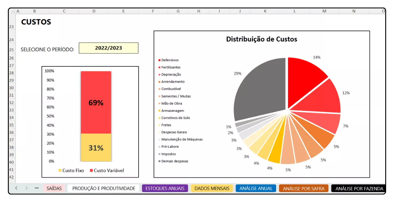The height and width of the screenshot is (203, 394).
Task: Select the DADOS MENSAIS sheet tab
Action: point(212,188)
